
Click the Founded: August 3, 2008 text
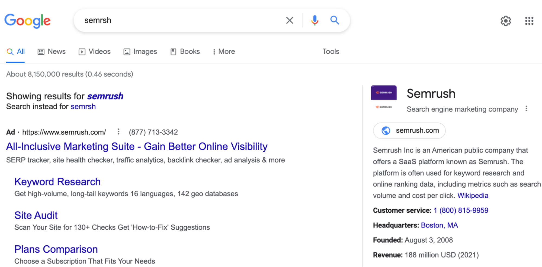413,240
